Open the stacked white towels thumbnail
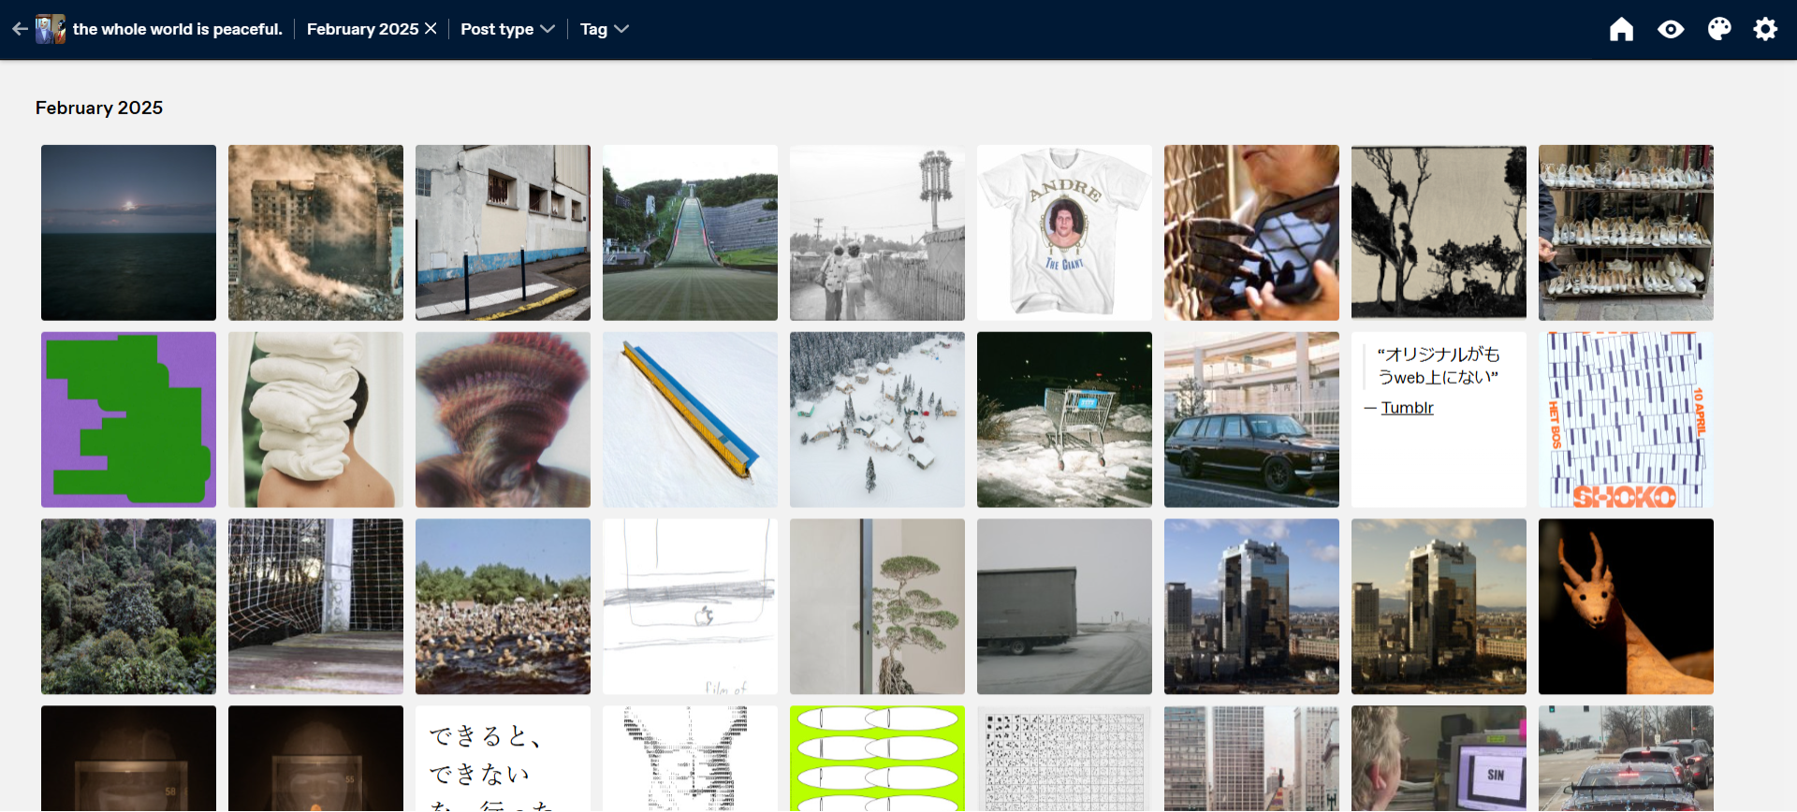Image resolution: width=1797 pixels, height=812 pixels. (315, 420)
